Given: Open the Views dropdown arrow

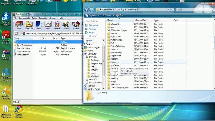Looking at the screenshot, I should (x=114, y=15).
